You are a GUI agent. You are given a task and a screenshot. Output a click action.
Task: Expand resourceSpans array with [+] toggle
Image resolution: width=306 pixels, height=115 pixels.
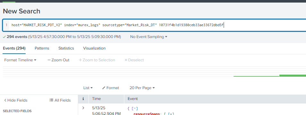pyautogui.click(x=171, y=114)
